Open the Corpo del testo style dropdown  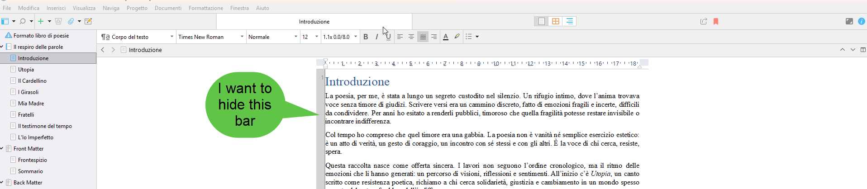138,37
